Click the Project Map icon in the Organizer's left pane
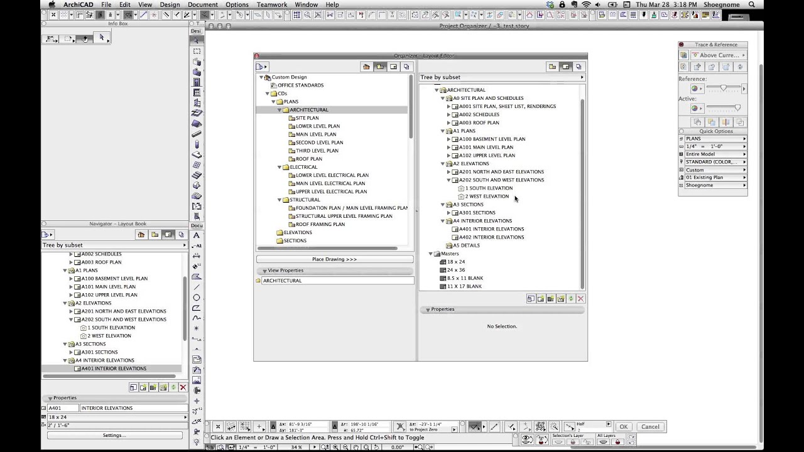Image resolution: width=804 pixels, height=452 pixels. [367, 67]
